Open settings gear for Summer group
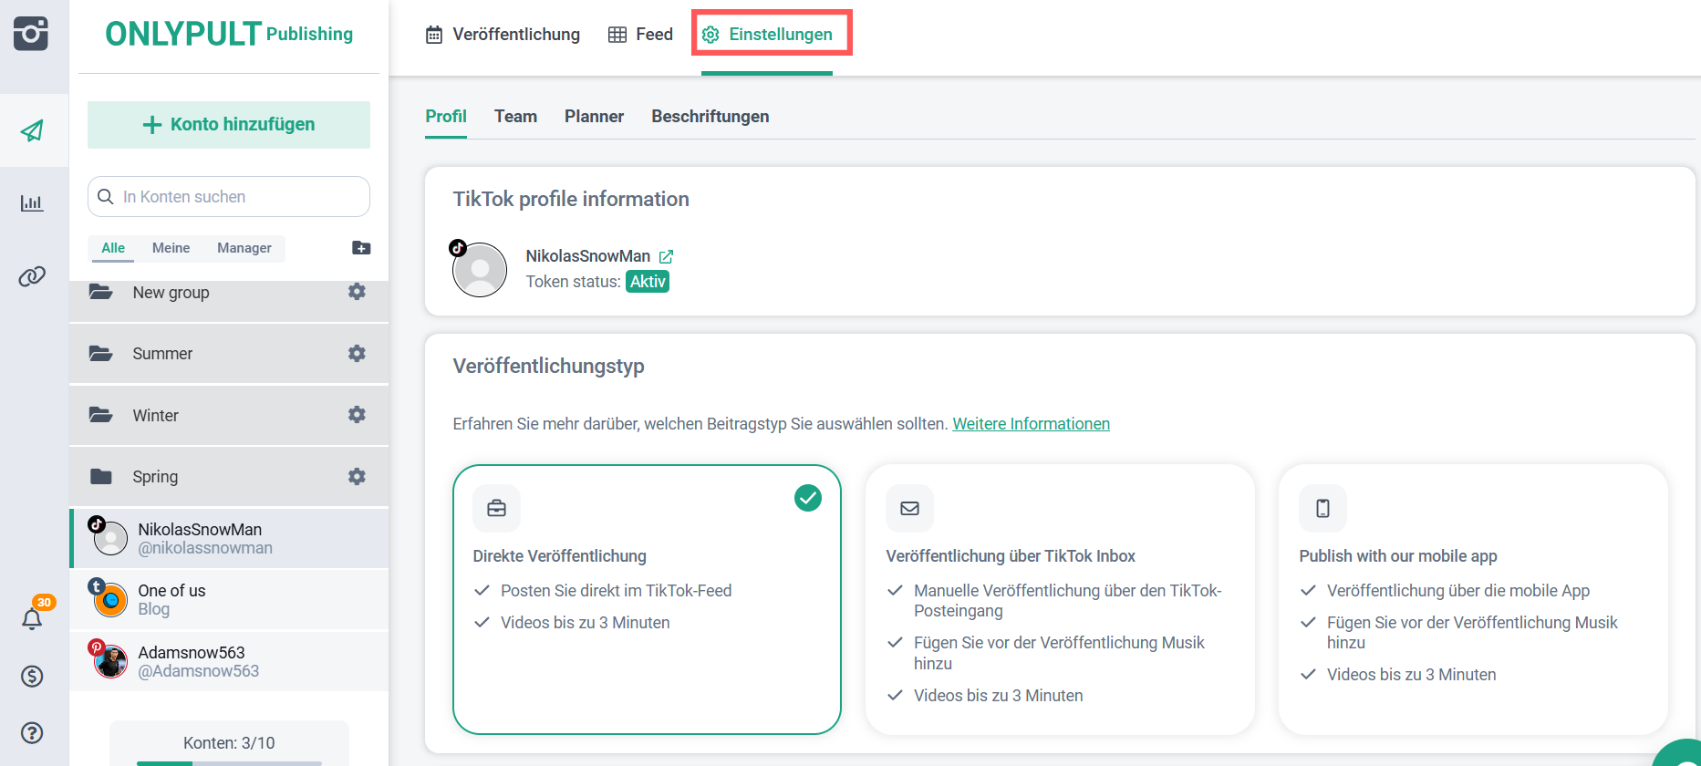The image size is (1701, 766). point(357,353)
